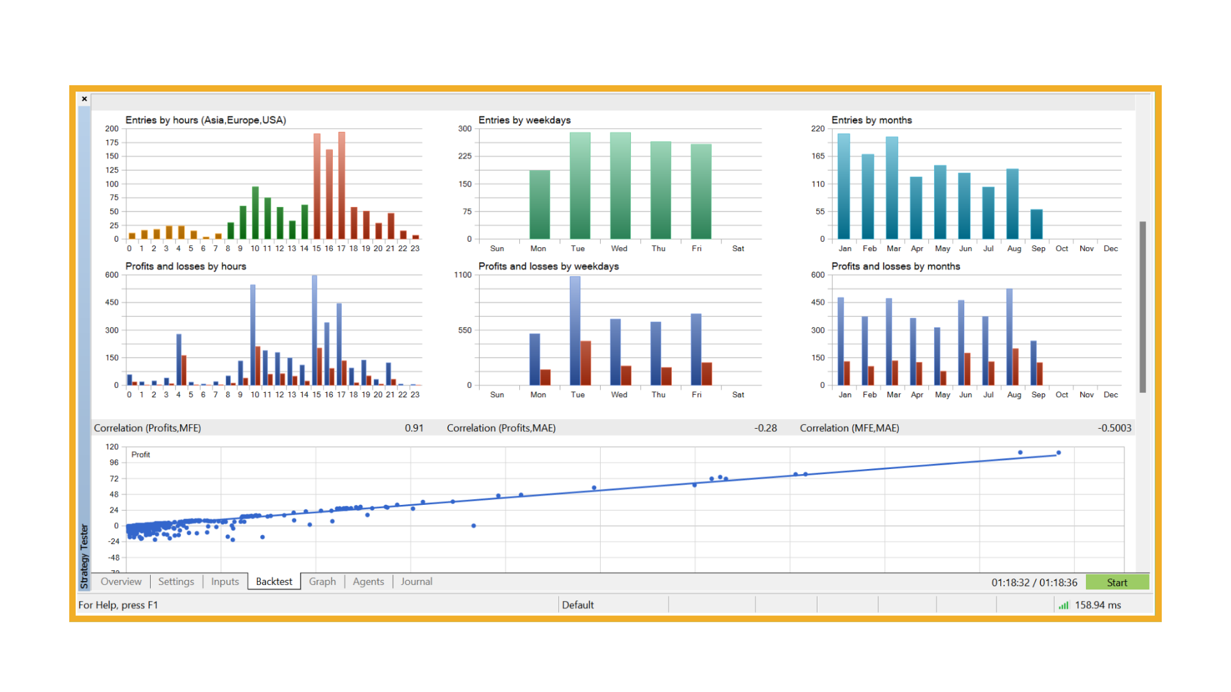Click the 158.94 ms ping indicator
1231x692 pixels.
(1098, 605)
